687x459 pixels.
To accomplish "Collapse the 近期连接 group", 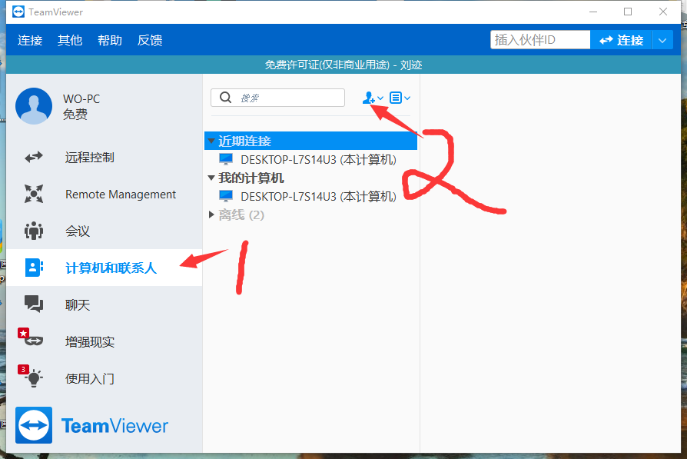I will (211, 141).
